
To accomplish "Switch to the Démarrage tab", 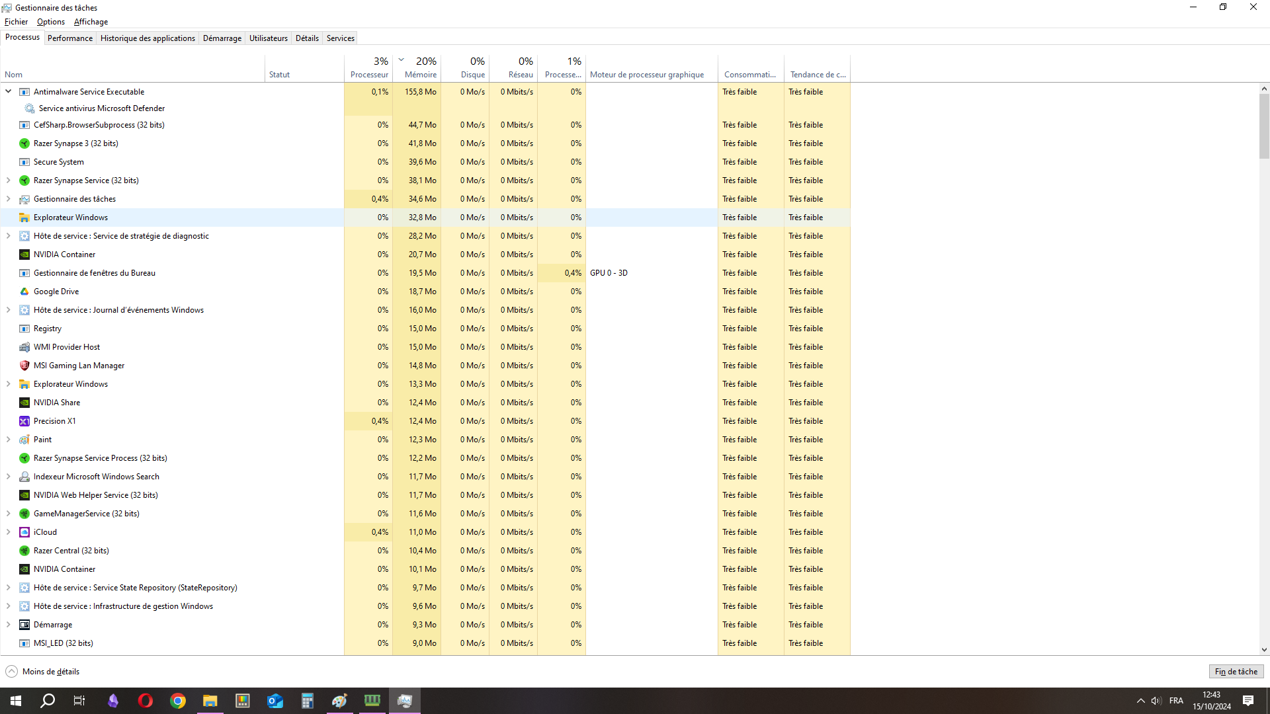I will coord(222,38).
